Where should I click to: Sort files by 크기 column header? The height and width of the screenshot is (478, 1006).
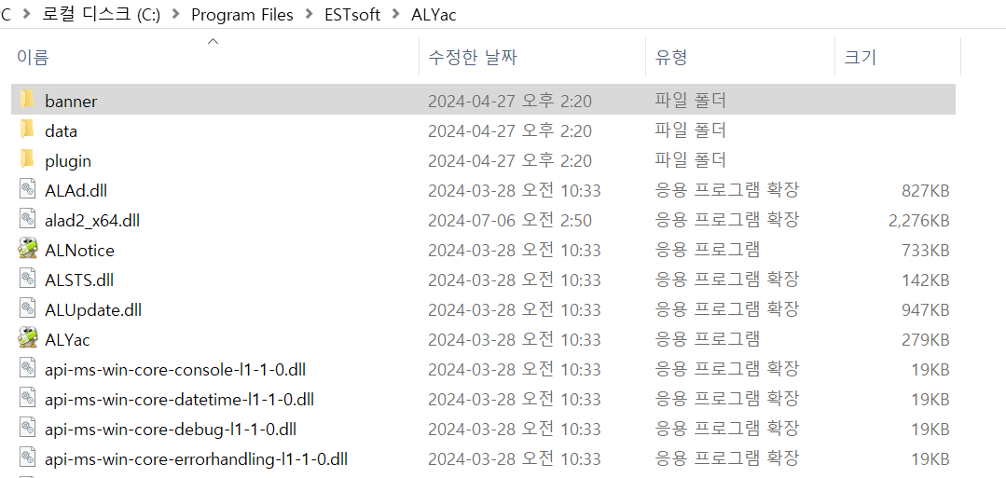[860, 58]
